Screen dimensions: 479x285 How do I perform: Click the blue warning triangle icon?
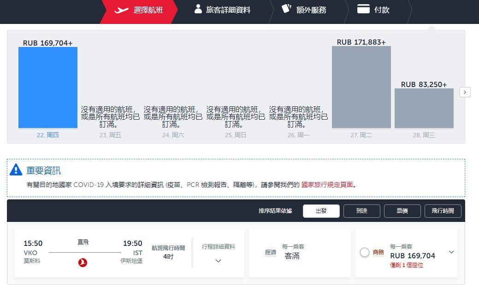tap(16, 170)
